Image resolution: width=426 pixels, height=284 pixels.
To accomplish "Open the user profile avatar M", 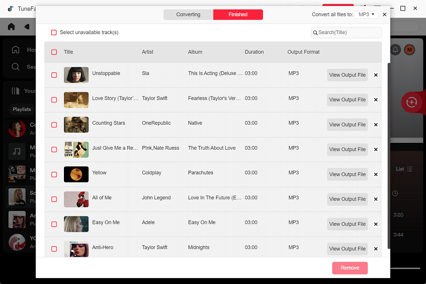I will 409,50.
